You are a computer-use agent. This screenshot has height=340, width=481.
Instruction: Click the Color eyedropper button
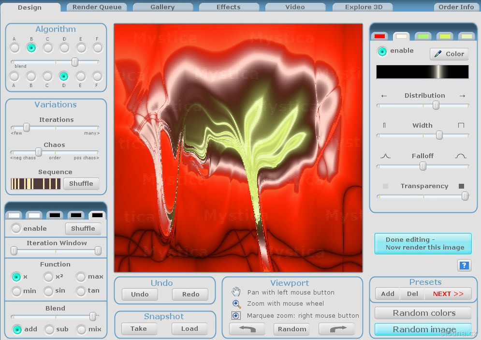coord(449,54)
